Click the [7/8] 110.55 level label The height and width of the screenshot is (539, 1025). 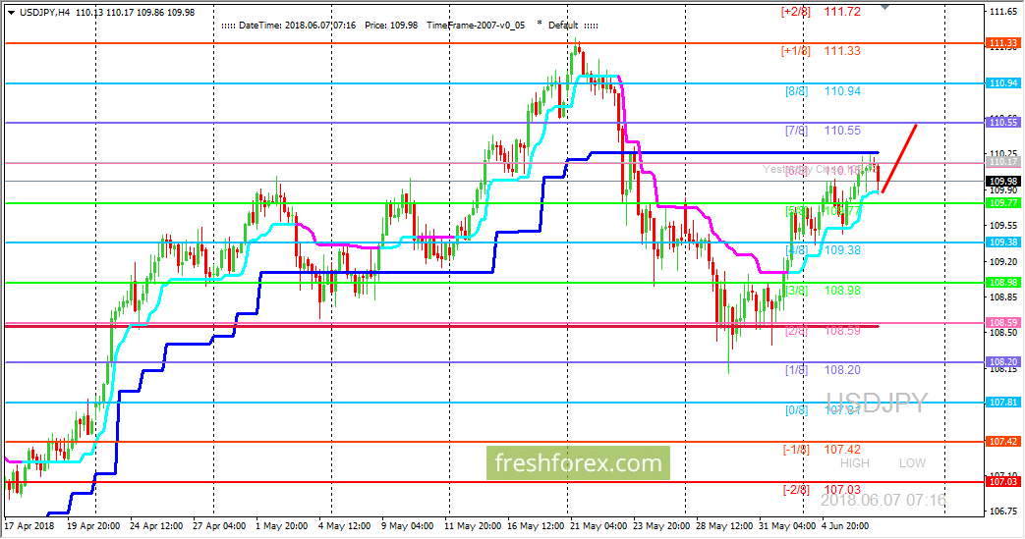click(x=823, y=131)
